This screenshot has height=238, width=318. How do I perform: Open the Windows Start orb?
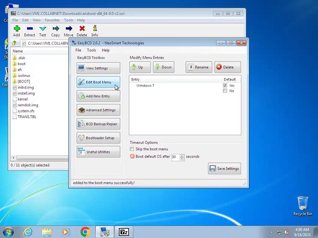pos(8,232)
